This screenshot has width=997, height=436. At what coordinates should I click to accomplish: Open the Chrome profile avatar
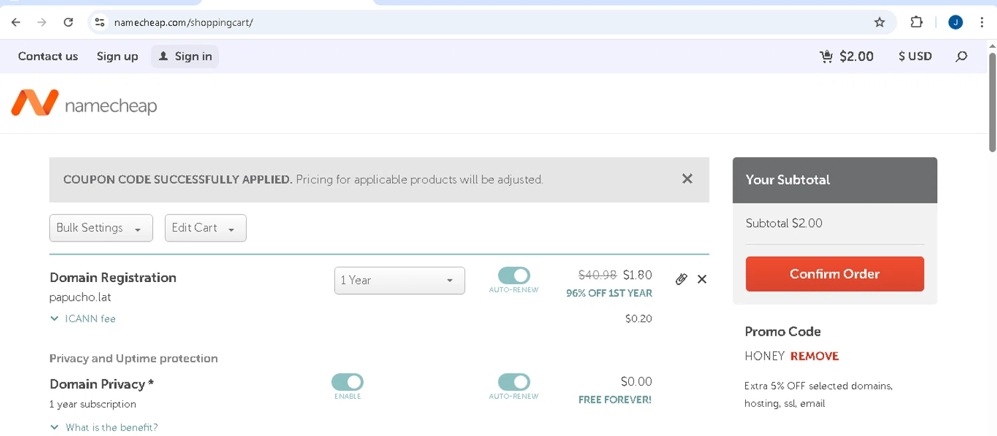[955, 22]
